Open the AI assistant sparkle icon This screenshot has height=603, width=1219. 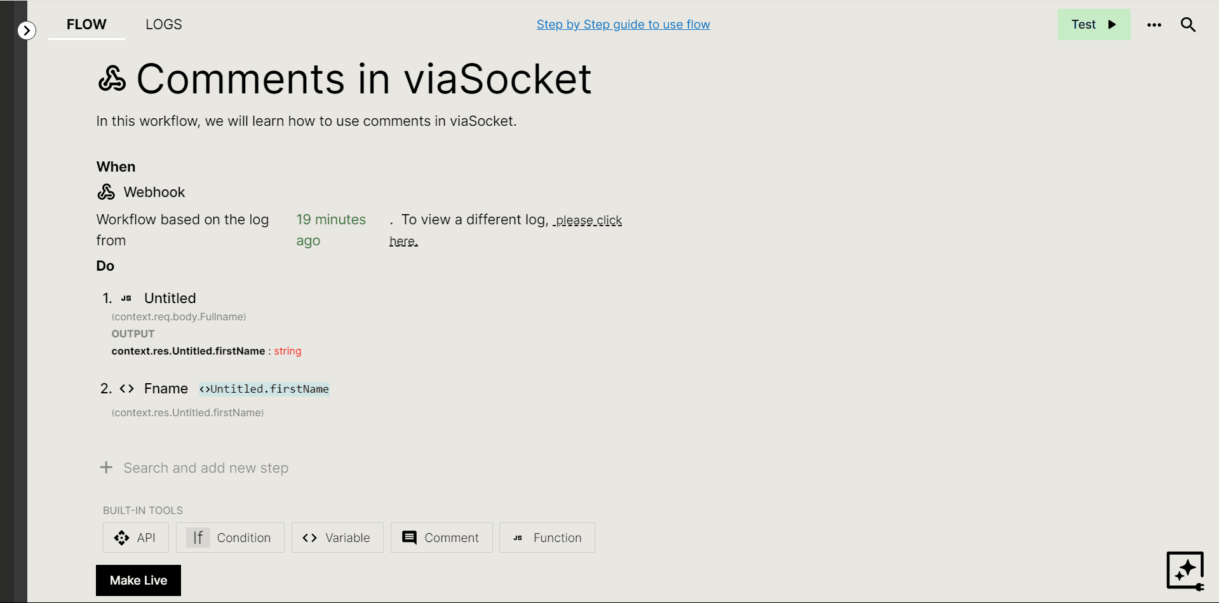[1185, 571]
